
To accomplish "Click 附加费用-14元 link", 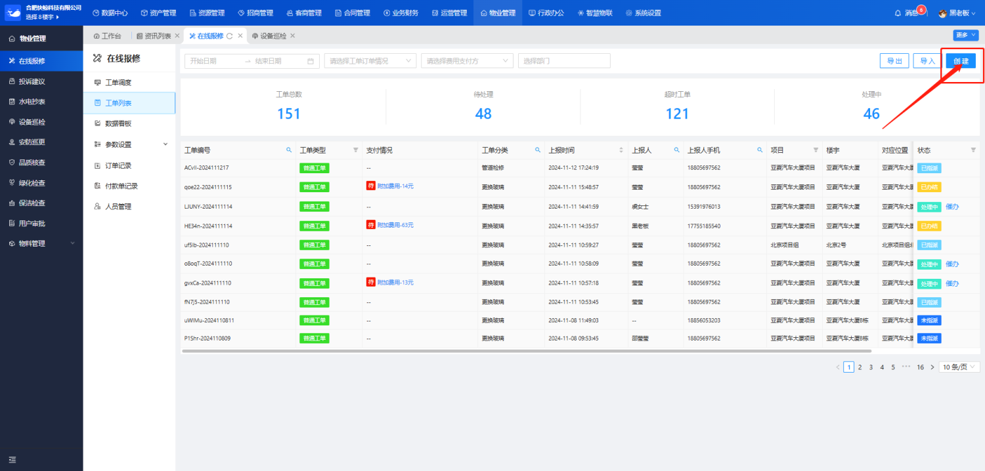I will (395, 186).
